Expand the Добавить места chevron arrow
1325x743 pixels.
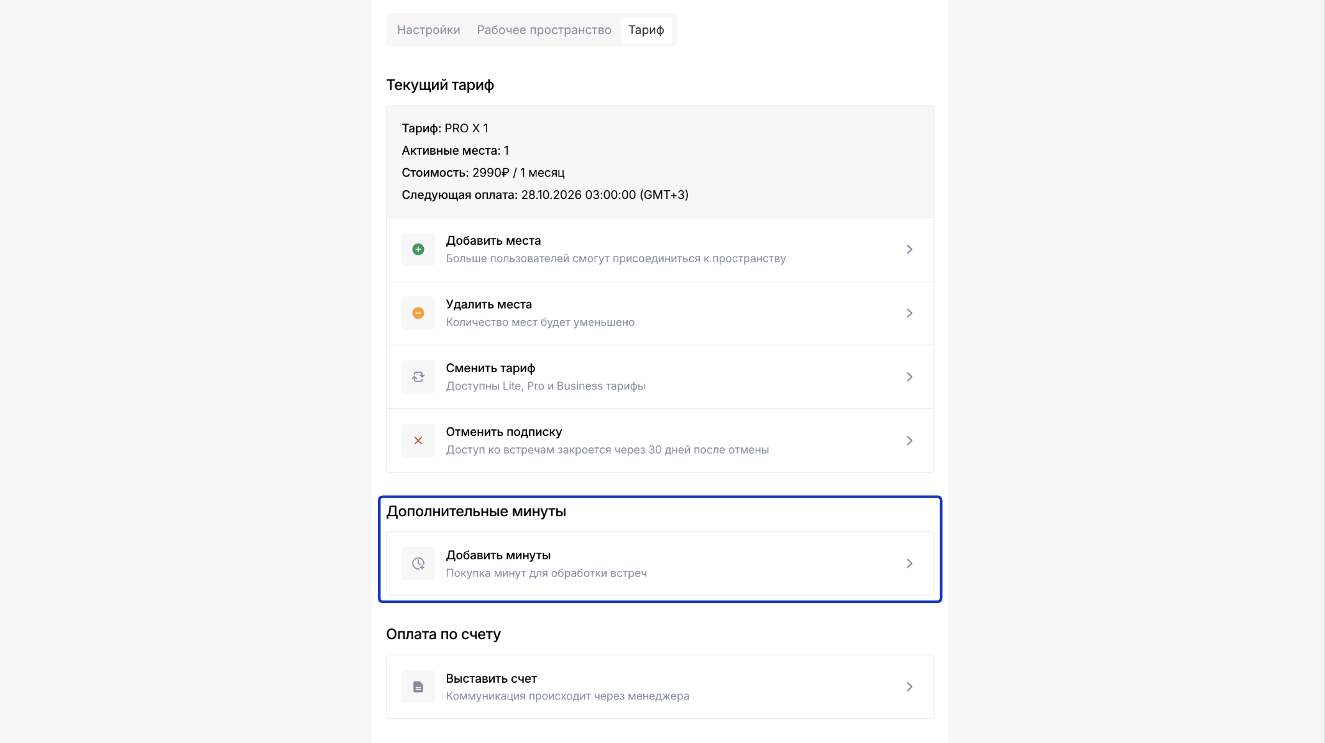(x=909, y=249)
